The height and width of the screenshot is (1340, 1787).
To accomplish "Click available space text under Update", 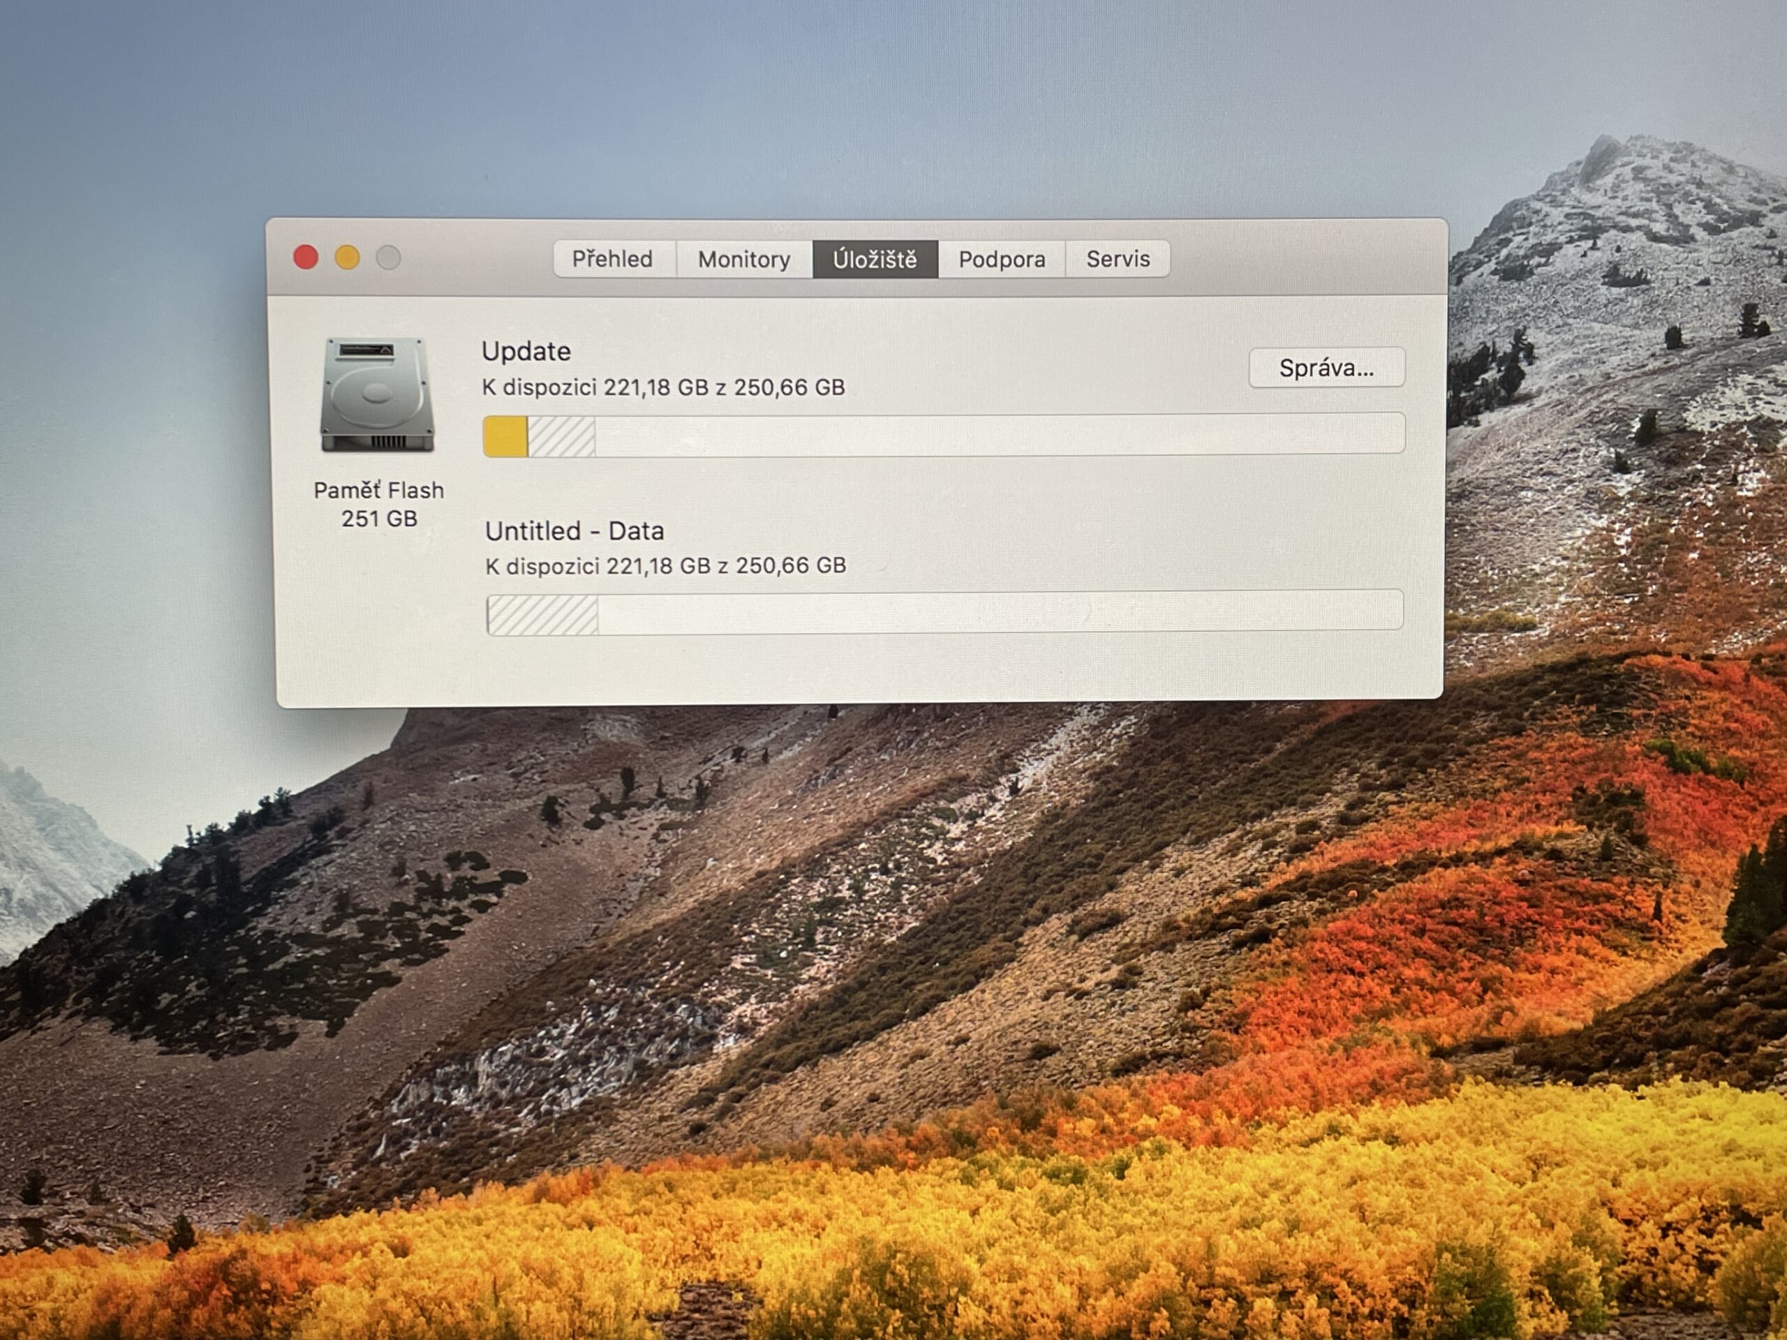I will [x=662, y=388].
